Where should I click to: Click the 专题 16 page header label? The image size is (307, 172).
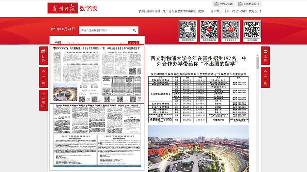point(60,43)
